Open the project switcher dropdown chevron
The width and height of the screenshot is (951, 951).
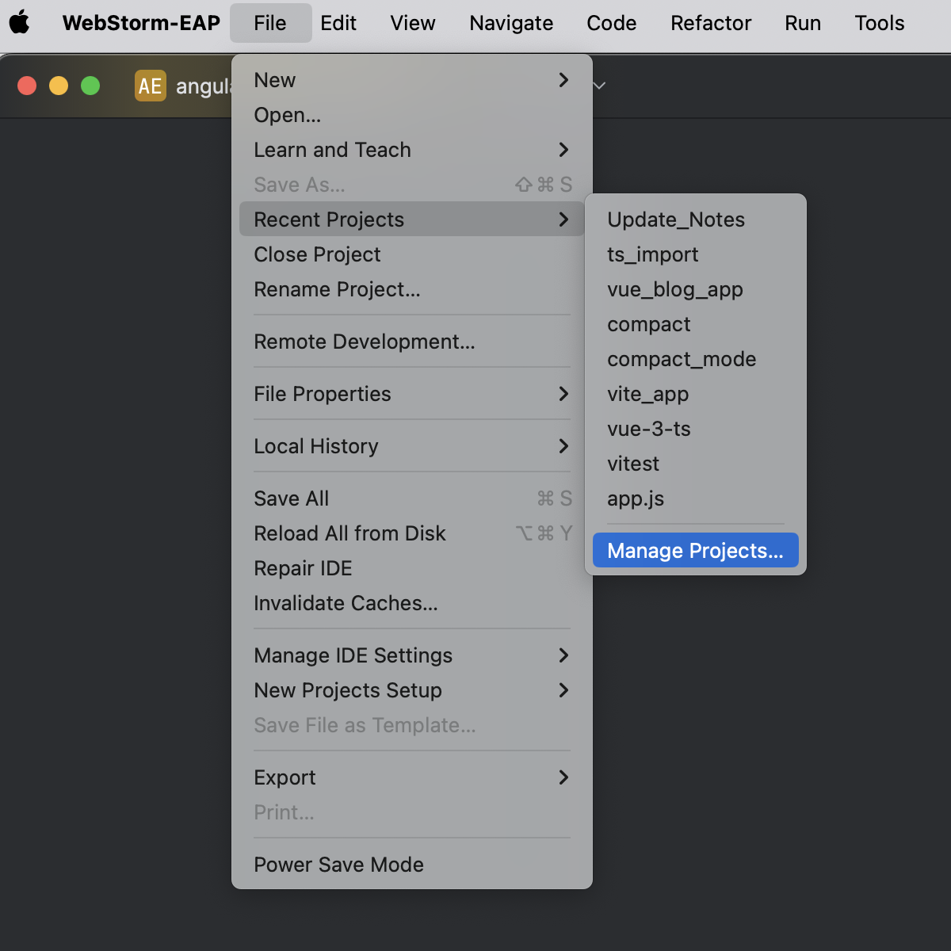click(x=598, y=86)
